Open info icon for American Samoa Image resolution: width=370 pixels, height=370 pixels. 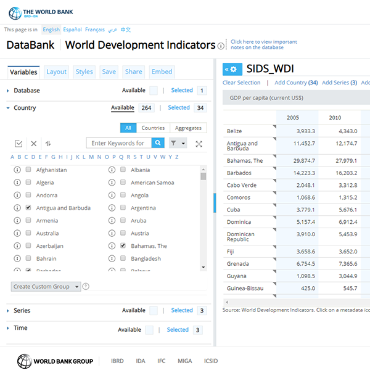(112, 183)
